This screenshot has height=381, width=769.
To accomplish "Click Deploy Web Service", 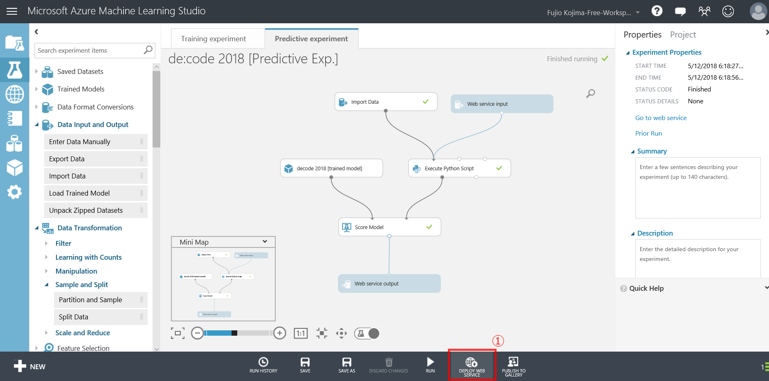I will pyautogui.click(x=472, y=366).
